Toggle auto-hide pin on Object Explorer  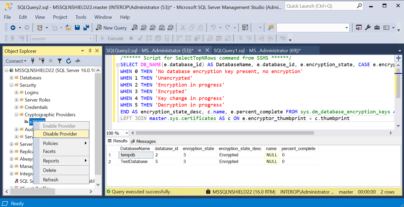90,51
